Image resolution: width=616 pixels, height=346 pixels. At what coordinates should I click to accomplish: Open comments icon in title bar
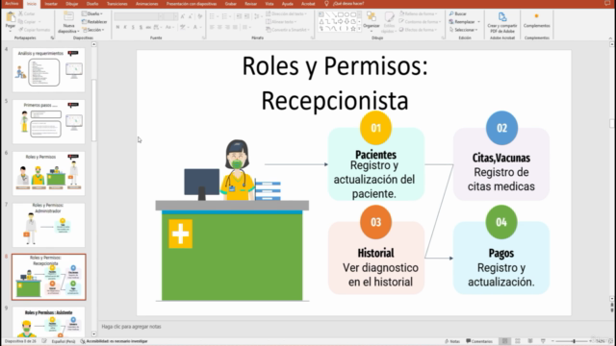coord(607,4)
